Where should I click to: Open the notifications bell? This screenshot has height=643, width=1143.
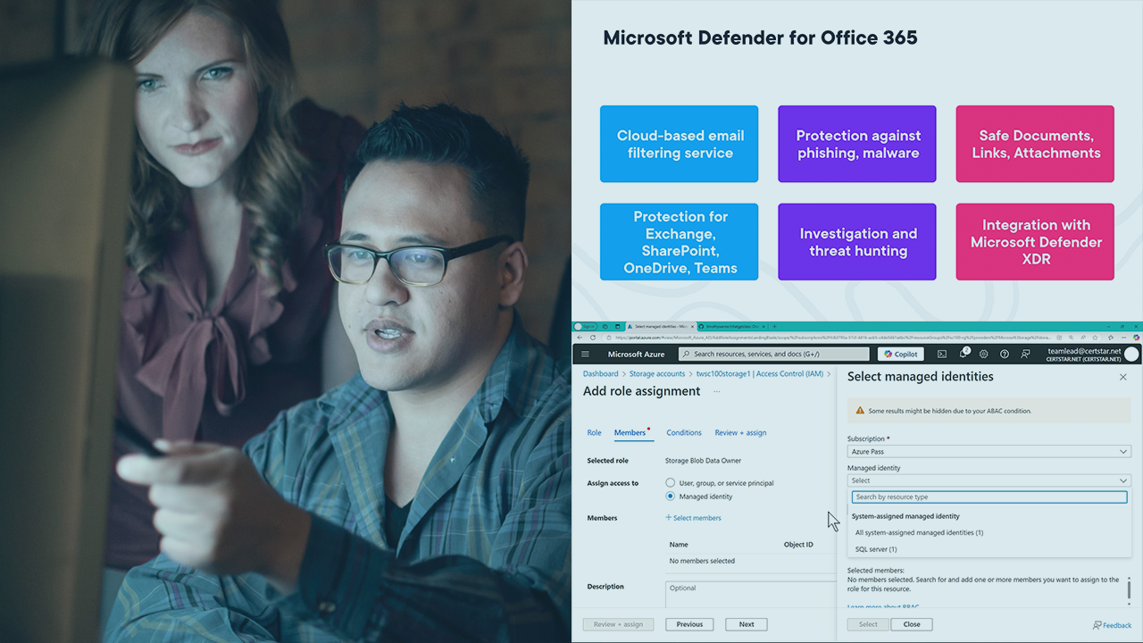[x=964, y=355]
